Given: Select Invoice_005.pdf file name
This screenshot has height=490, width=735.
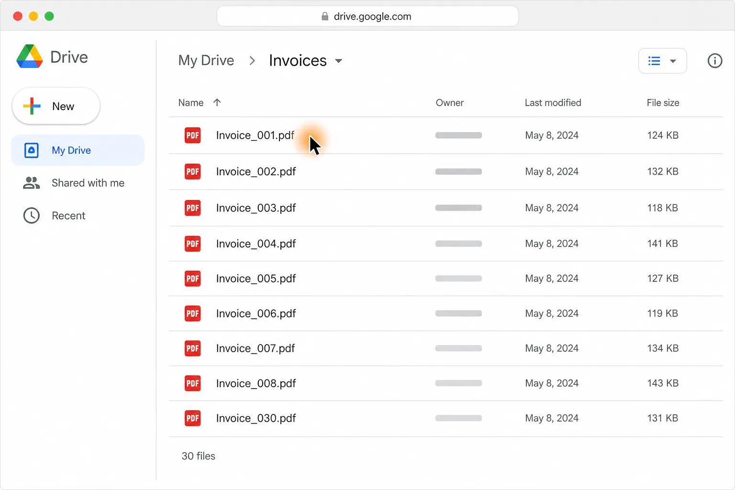Looking at the screenshot, I should point(256,278).
